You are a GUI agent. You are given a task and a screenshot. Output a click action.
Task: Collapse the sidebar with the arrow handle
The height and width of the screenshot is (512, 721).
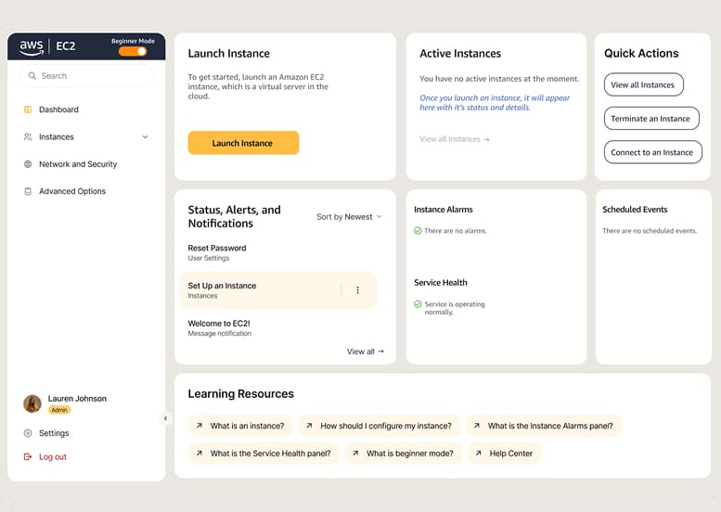point(165,418)
